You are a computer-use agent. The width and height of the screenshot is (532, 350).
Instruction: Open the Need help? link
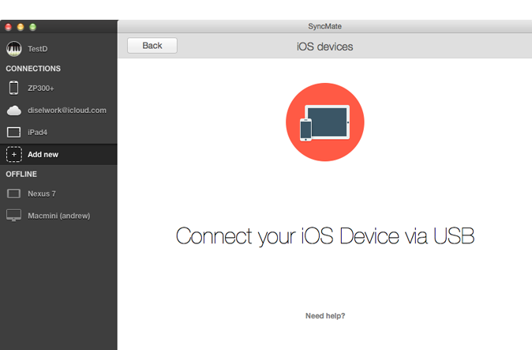point(325,316)
